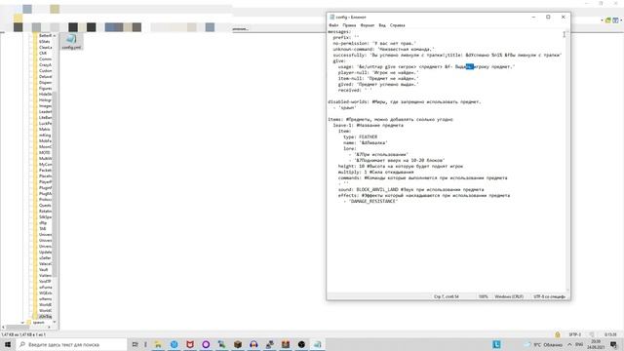The height and width of the screenshot is (351, 624).
Task: Click the folder tree horizontal scrollbar
Action: [x=17, y=328]
